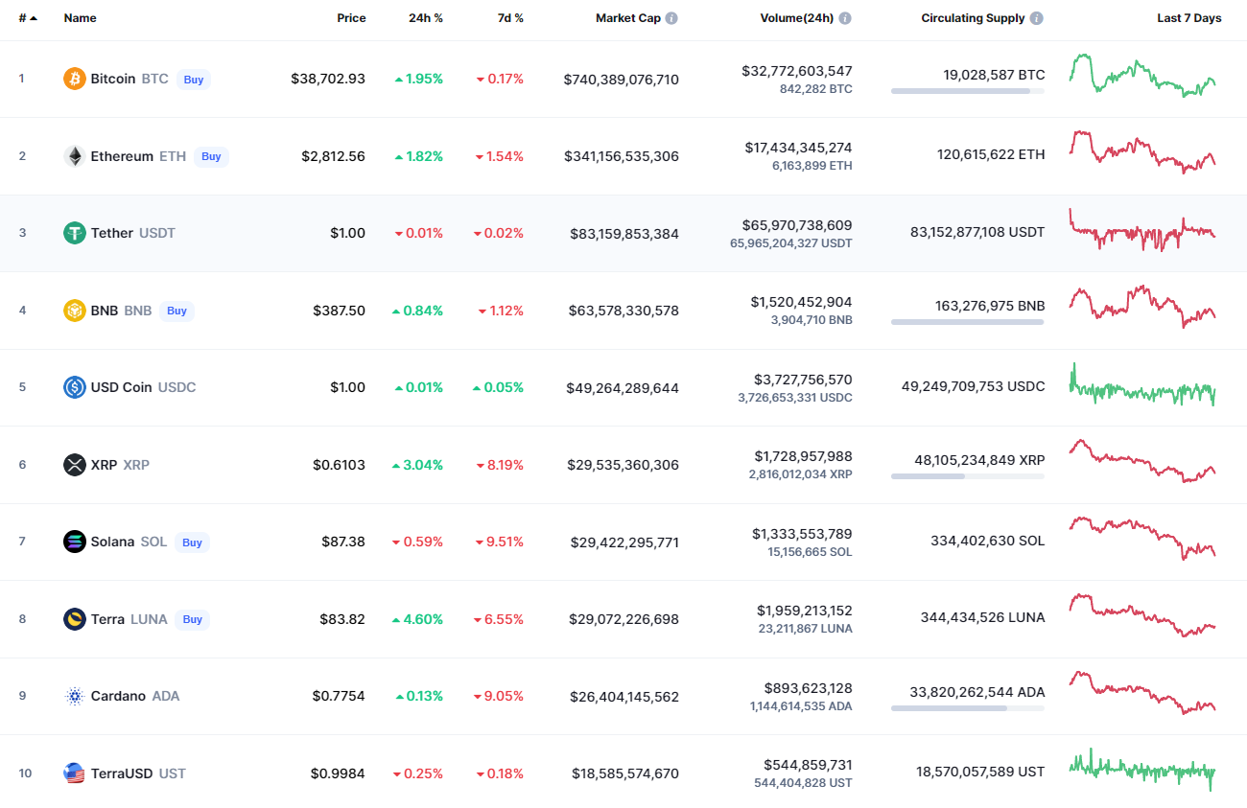1247x808 pixels.
Task: Click the Bitcoin logo icon
Action: 75,79
